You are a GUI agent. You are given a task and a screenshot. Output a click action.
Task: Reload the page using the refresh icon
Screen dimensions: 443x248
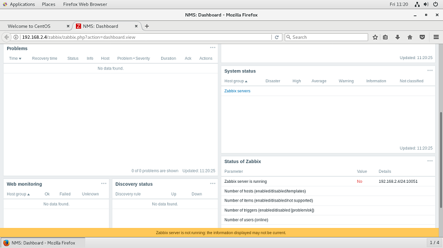[x=277, y=37]
